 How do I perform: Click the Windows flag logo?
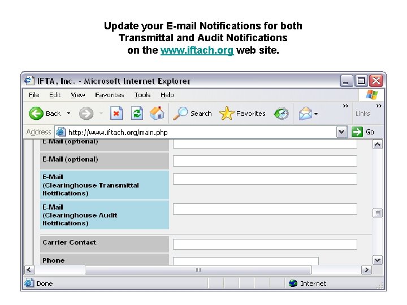372,95
